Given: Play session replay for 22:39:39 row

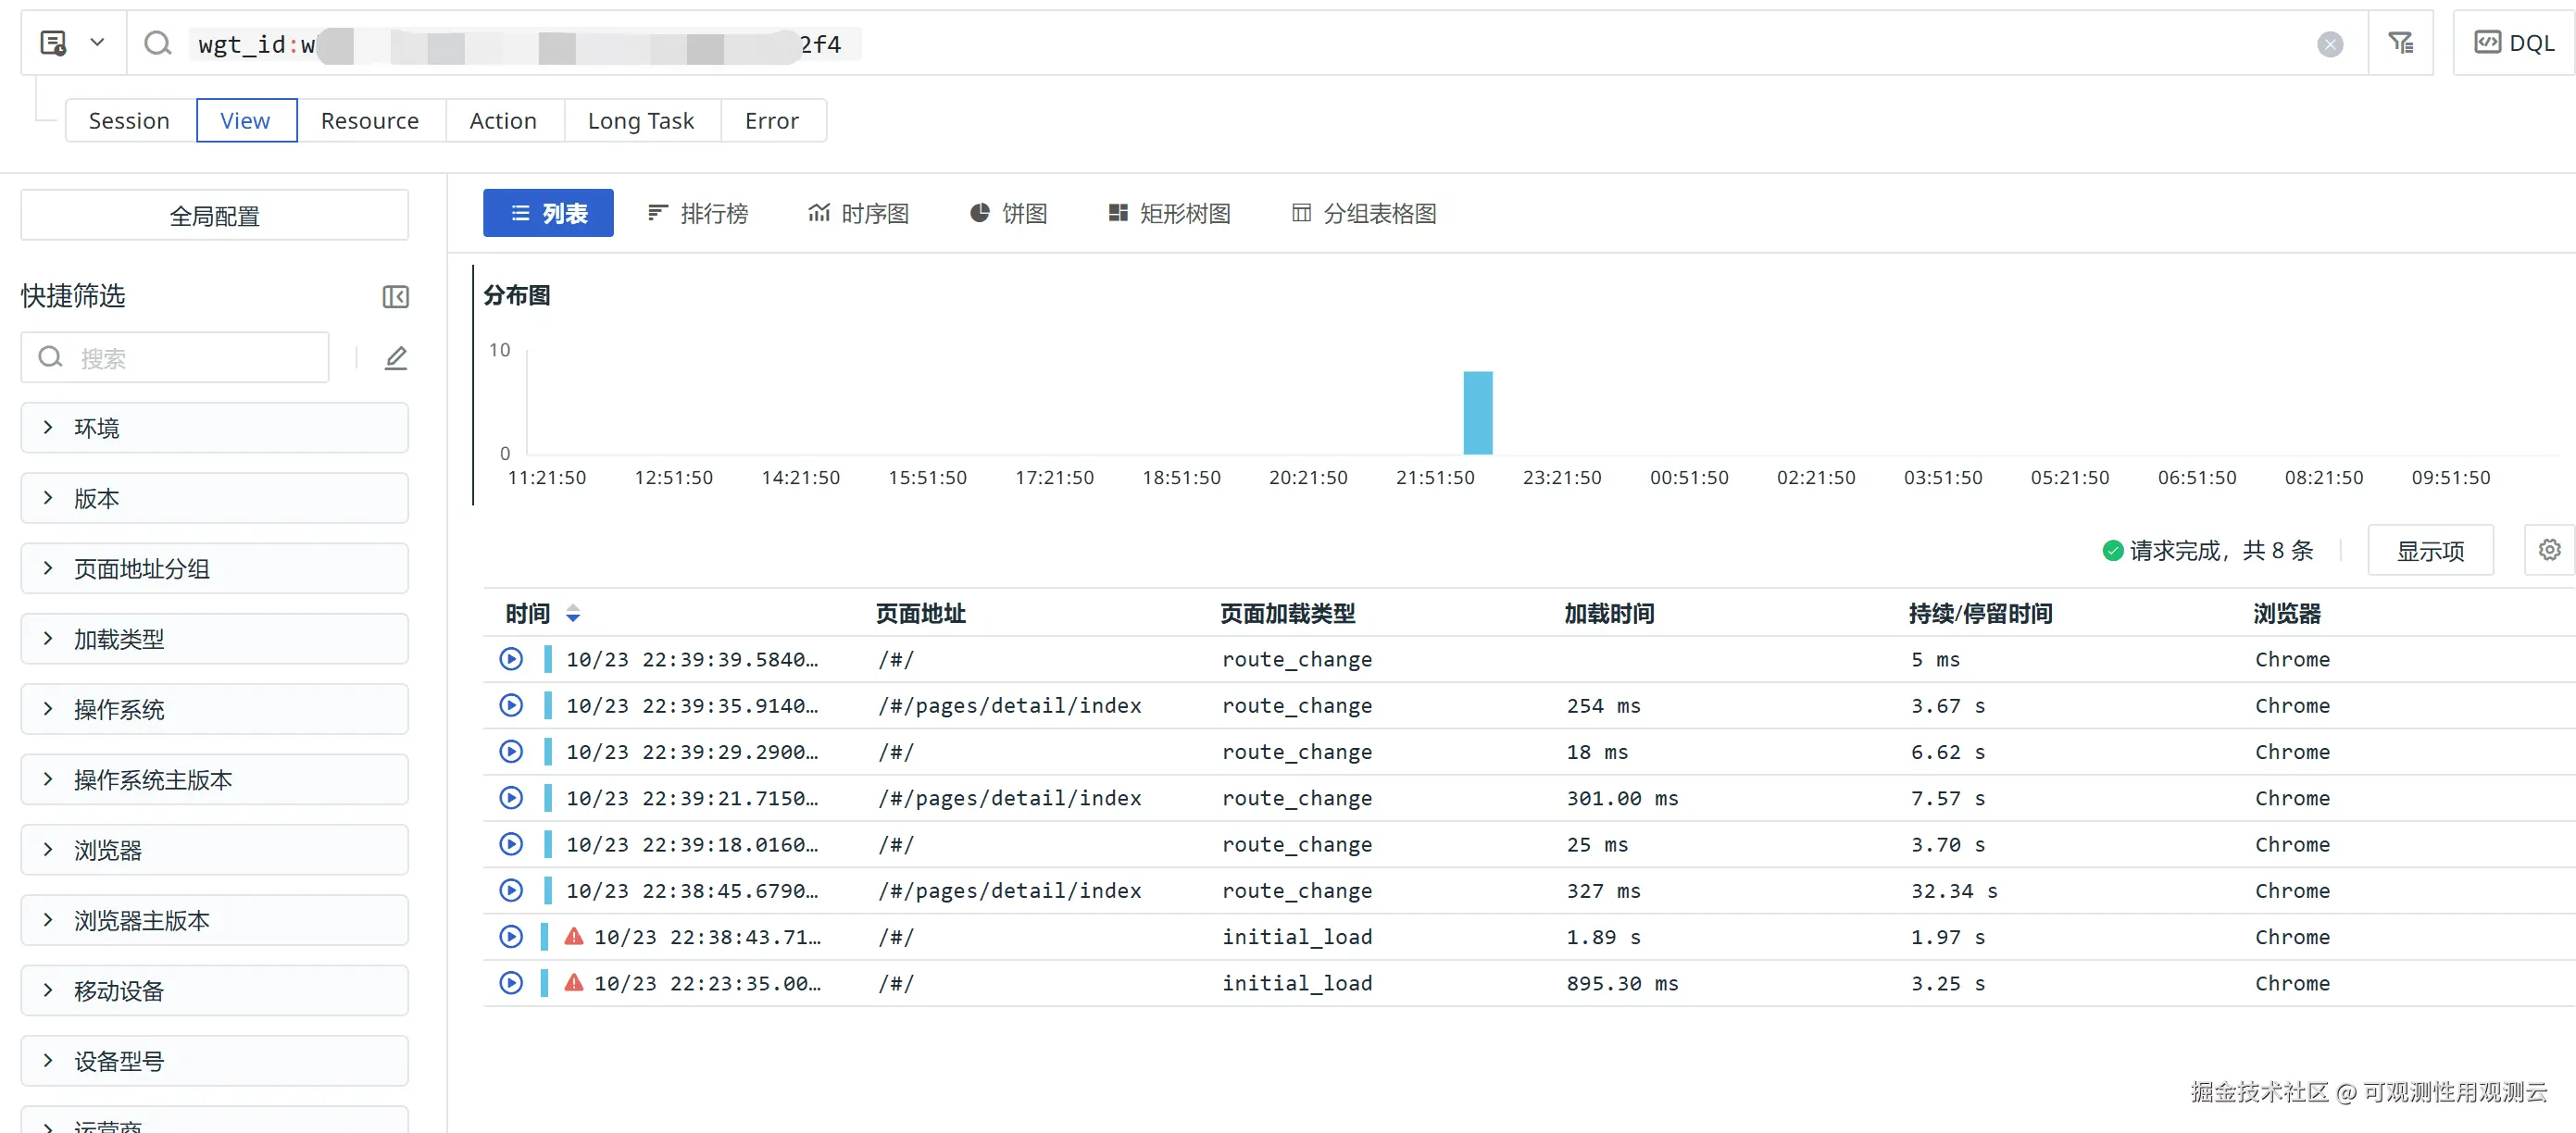Looking at the screenshot, I should coord(511,659).
